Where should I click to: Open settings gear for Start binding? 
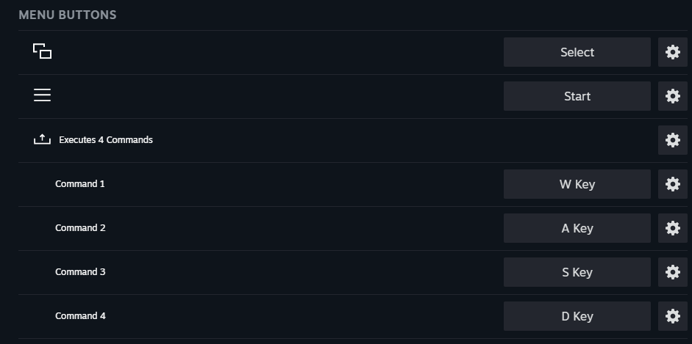pyautogui.click(x=672, y=96)
